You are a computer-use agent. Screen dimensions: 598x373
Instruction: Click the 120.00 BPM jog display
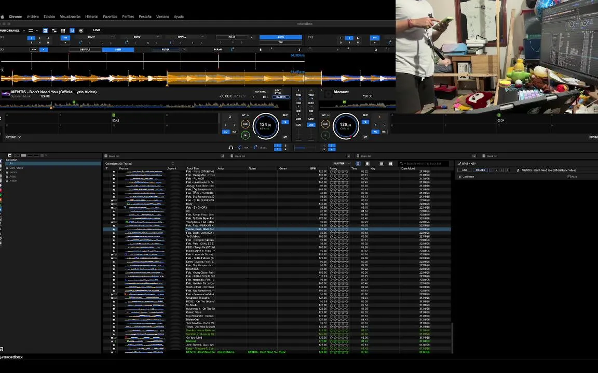346,125
